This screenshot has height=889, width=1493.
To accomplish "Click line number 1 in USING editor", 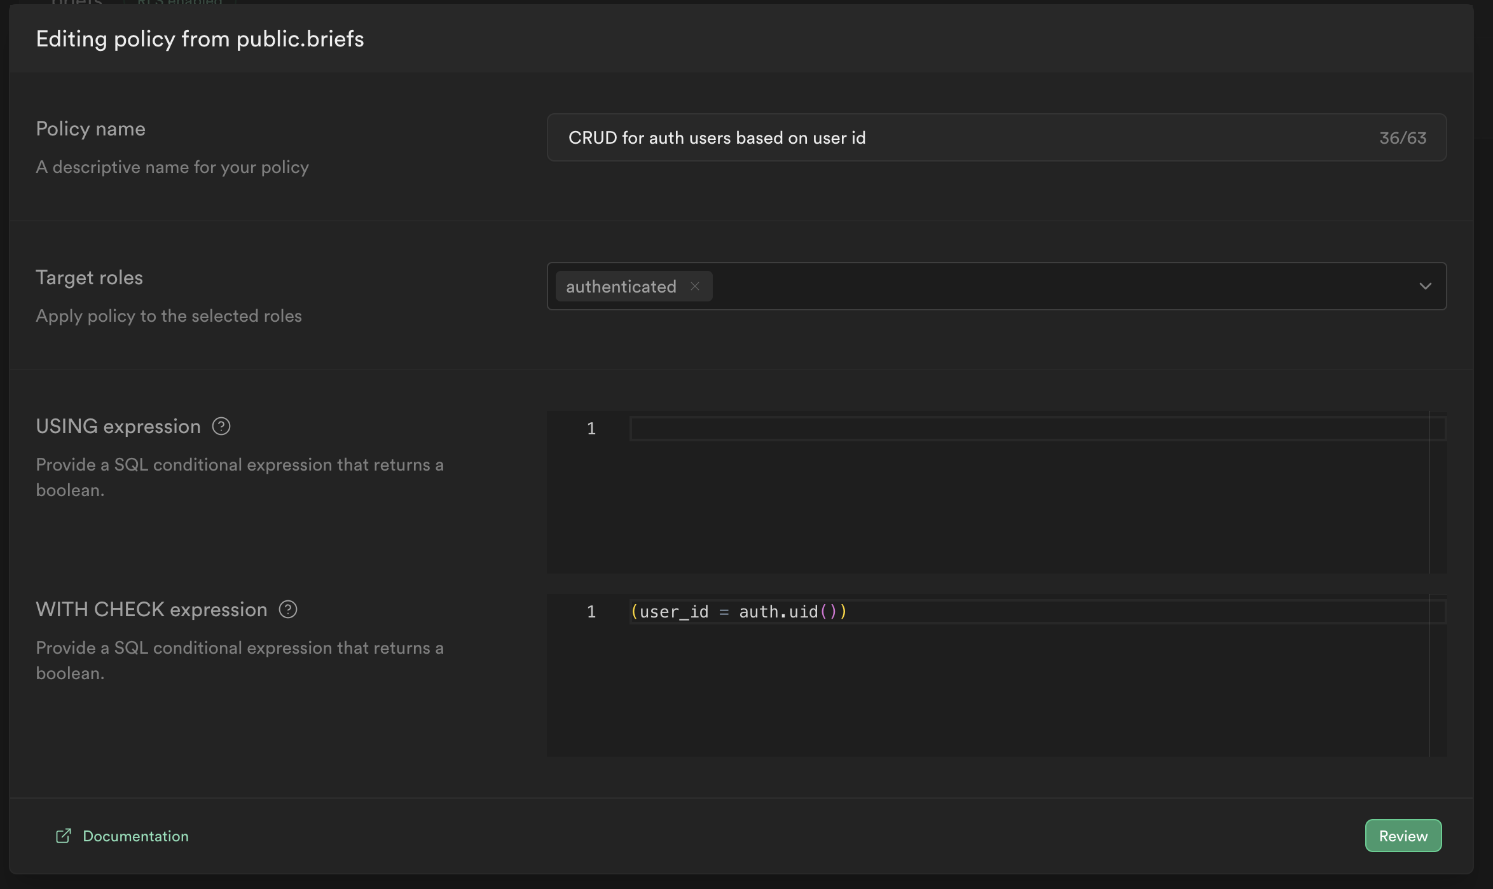I will click(591, 429).
